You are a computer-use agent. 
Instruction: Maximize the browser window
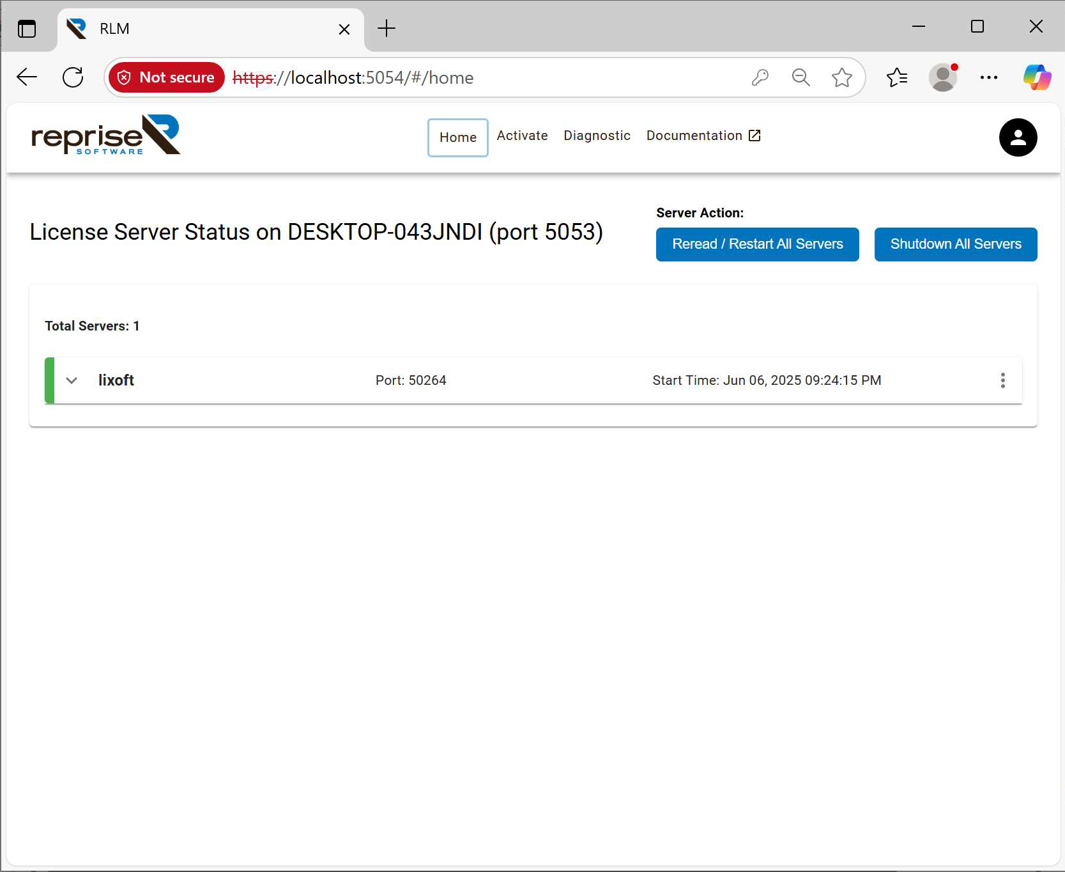coord(977,27)
